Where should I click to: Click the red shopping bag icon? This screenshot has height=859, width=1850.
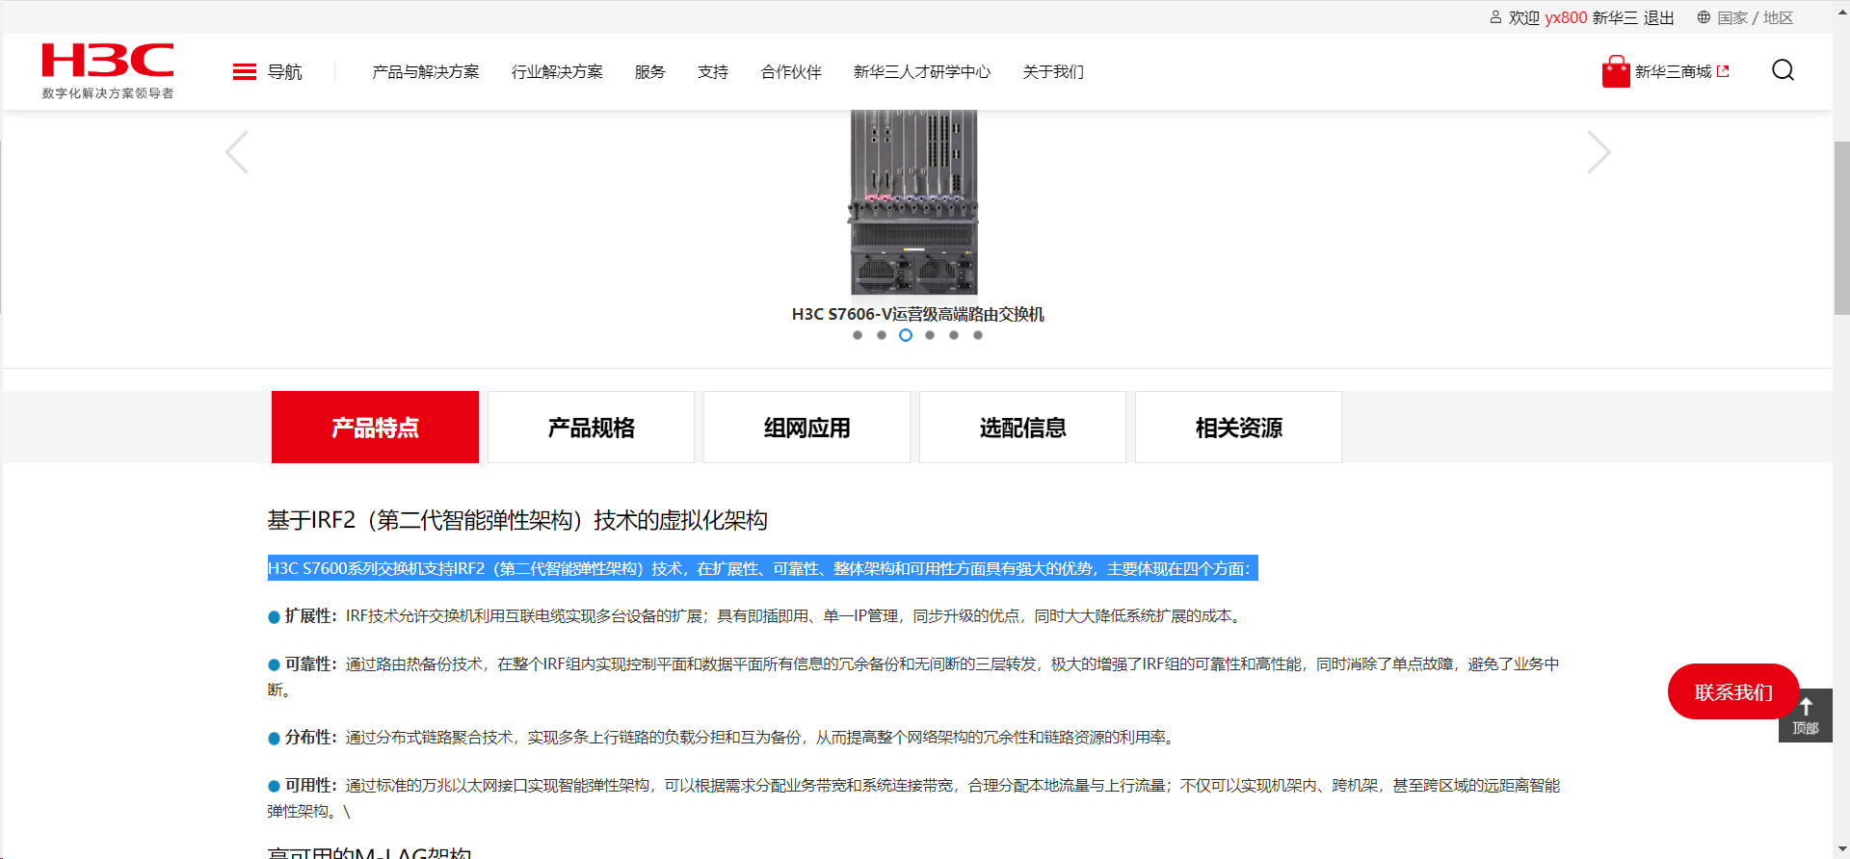point(1616,71)
